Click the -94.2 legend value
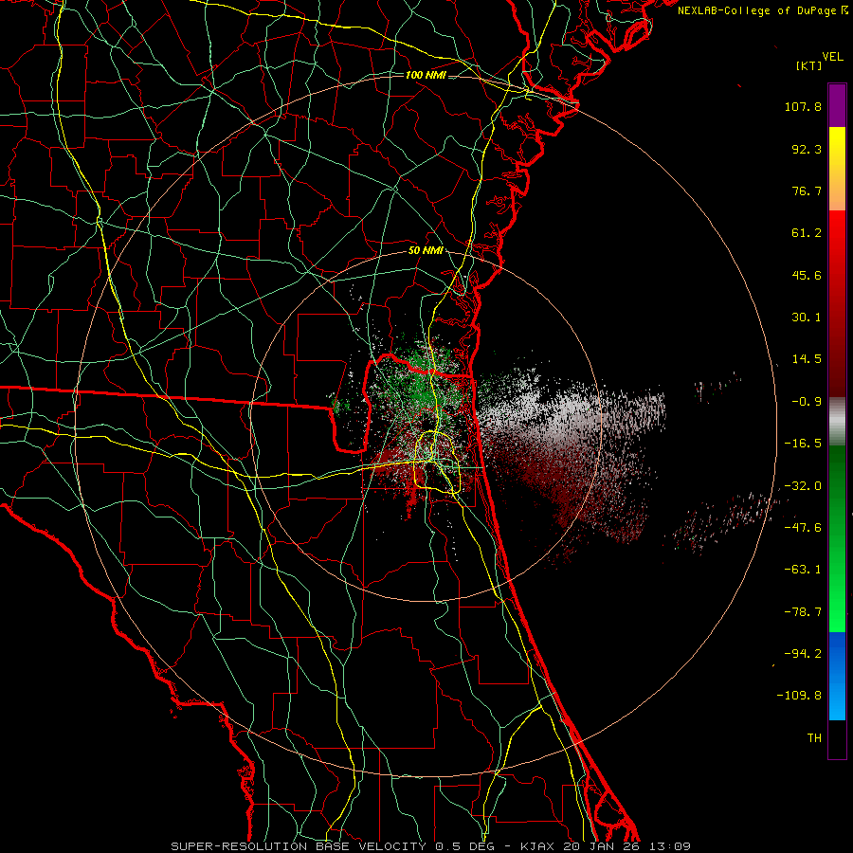This screenshot has height=853, width=853. (x=803, y=653)
